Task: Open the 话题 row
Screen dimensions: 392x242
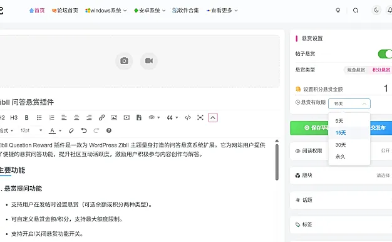Action: point(341,200)
